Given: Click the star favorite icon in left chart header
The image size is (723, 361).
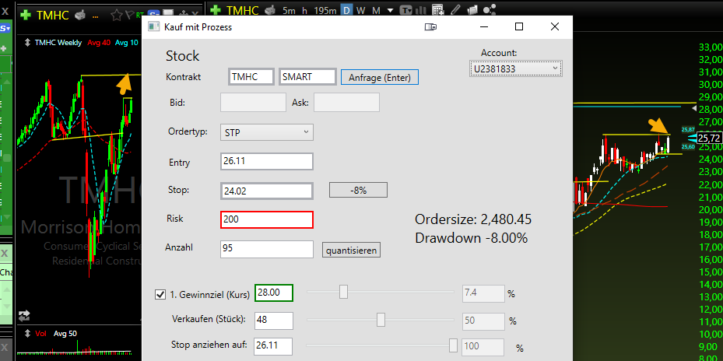Looking at the screenshot, I should 117,16.
